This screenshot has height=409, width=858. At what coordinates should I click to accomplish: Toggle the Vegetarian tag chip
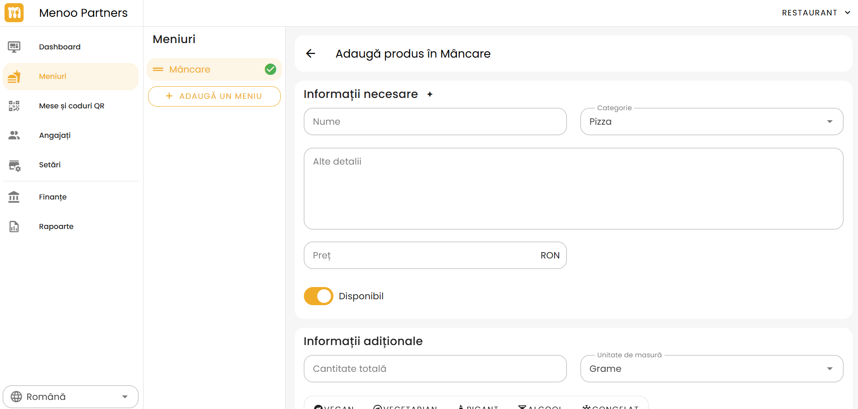click(405, 406)
